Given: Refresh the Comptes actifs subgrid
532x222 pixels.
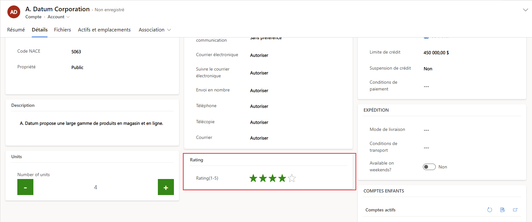Looking at the screenshot, I should (490, 210).
